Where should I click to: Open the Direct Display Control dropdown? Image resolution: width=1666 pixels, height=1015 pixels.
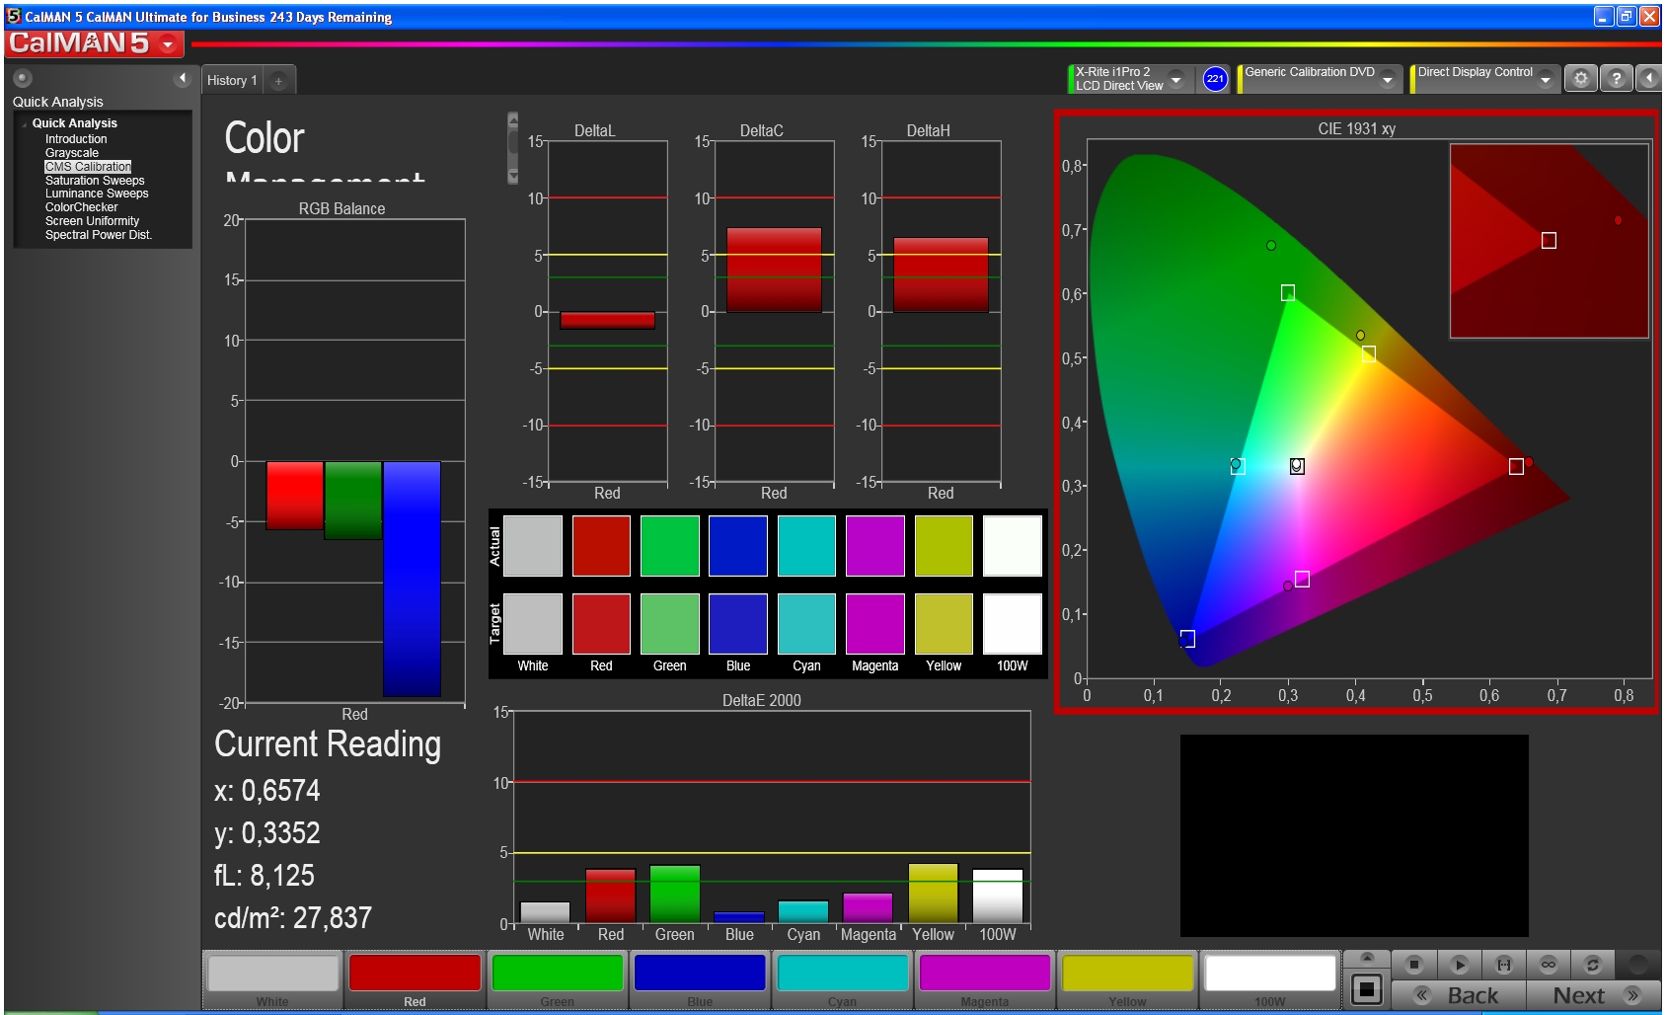[x=1546, y=80]
